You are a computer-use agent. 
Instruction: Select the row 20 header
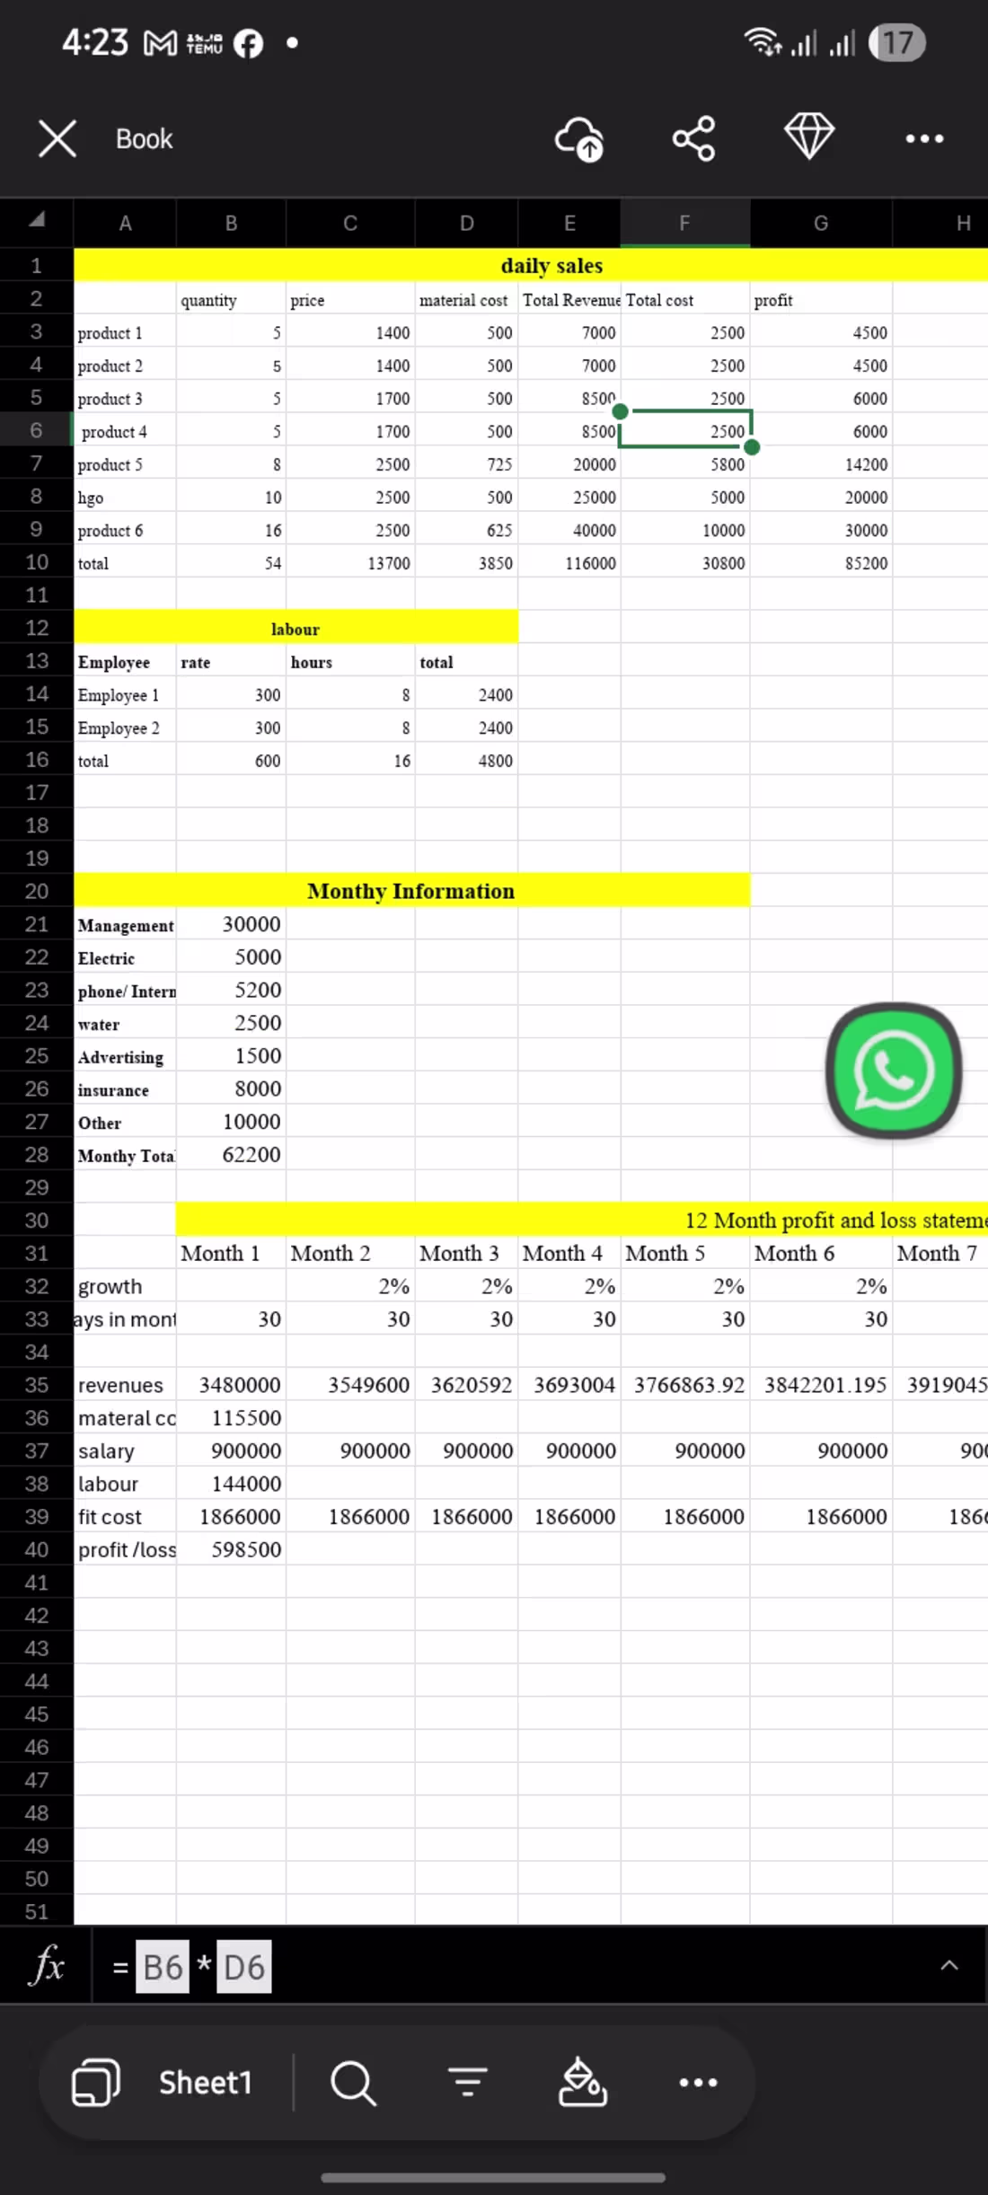pos(36,891)
